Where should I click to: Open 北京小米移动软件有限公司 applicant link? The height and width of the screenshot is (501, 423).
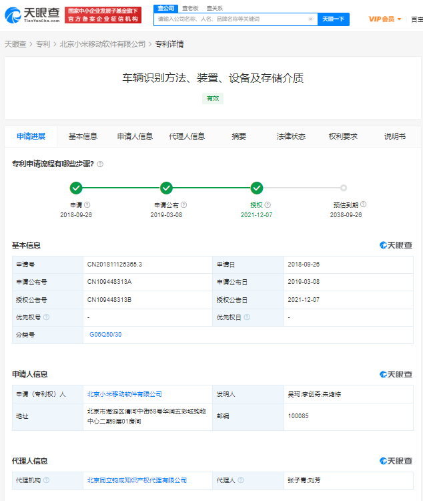point(124,394)
